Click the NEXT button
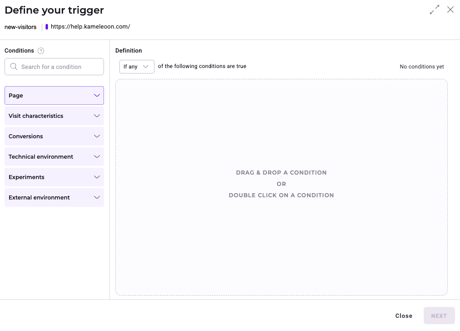The image size is (460, 331). pos(439,316)
